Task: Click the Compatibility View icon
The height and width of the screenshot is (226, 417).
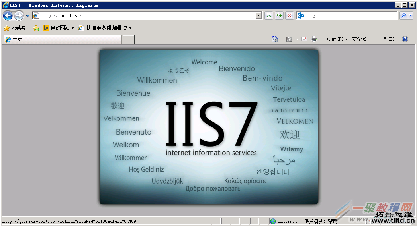Action: 269,15
